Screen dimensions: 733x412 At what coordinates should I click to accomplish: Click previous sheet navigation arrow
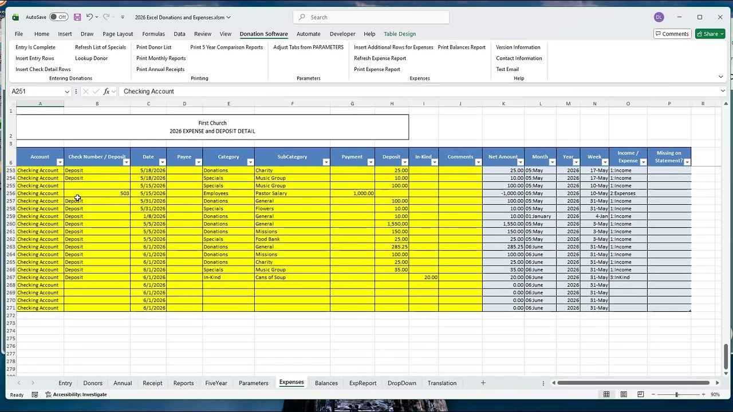pyautogui.click(x=19, y=383)
